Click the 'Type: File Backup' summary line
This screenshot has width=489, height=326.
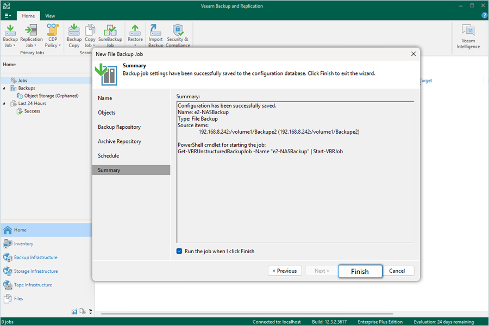pyautogui.click(x=198, y=119)
